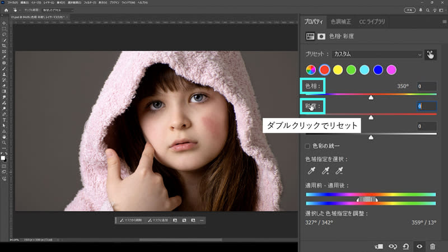Reset adjustment to defaults with curved arrow icon
The height and width of the screenshot is (252, 448).
pos(405,246)
